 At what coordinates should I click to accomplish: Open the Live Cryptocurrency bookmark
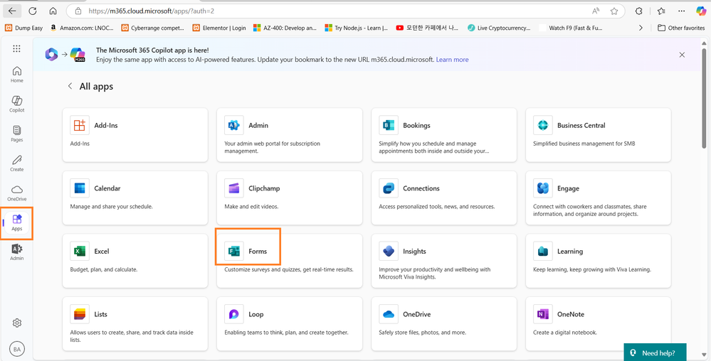coord(499,28)
